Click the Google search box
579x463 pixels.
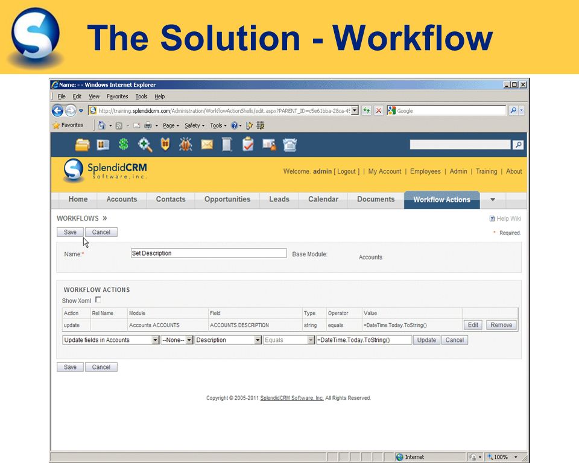click(x=451, y=110)
